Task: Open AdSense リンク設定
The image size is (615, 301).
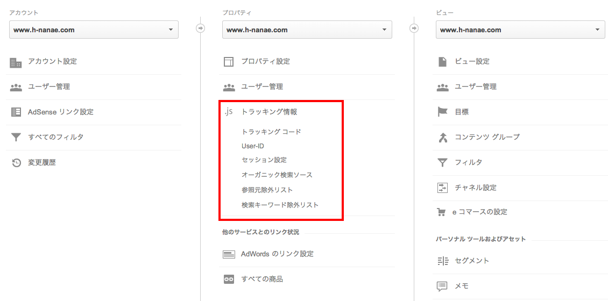Action: click(61, 112)
